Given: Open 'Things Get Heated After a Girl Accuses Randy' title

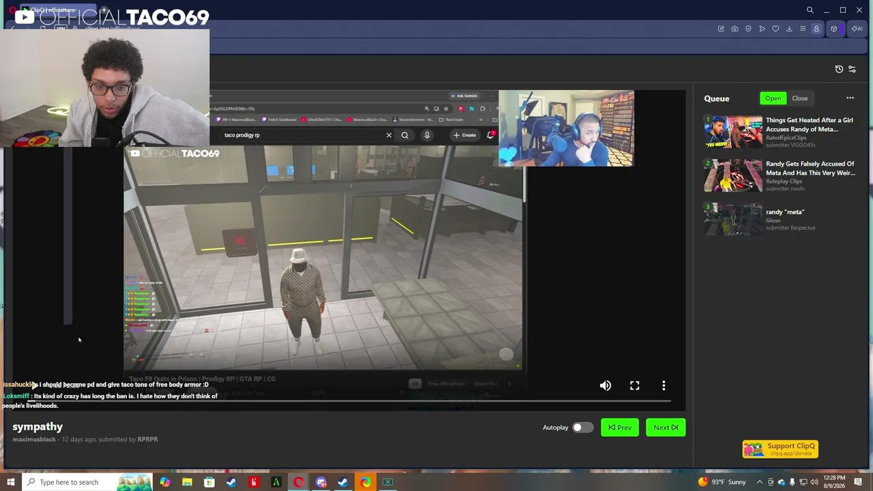Looking at the screenshot, I should pyautogui.click(x=810, y=125).
